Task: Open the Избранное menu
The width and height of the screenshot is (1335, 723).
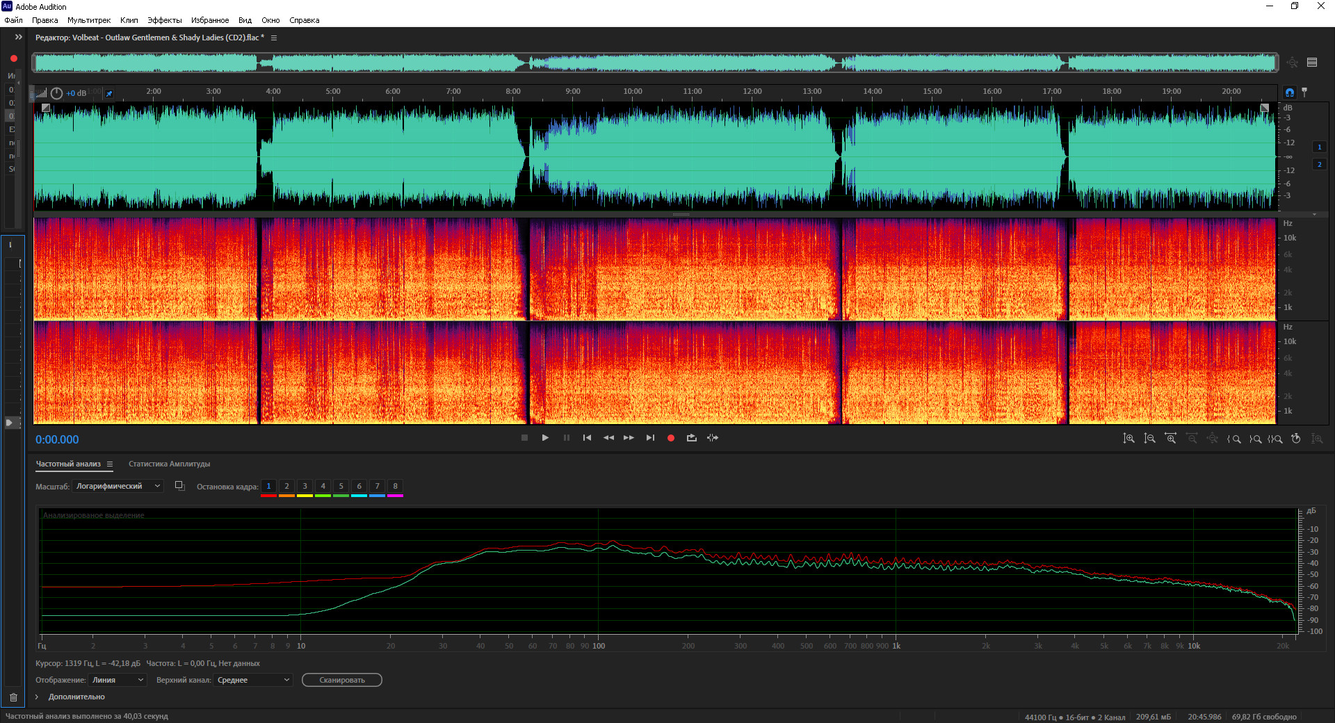Action: click(x=210, y=20)
